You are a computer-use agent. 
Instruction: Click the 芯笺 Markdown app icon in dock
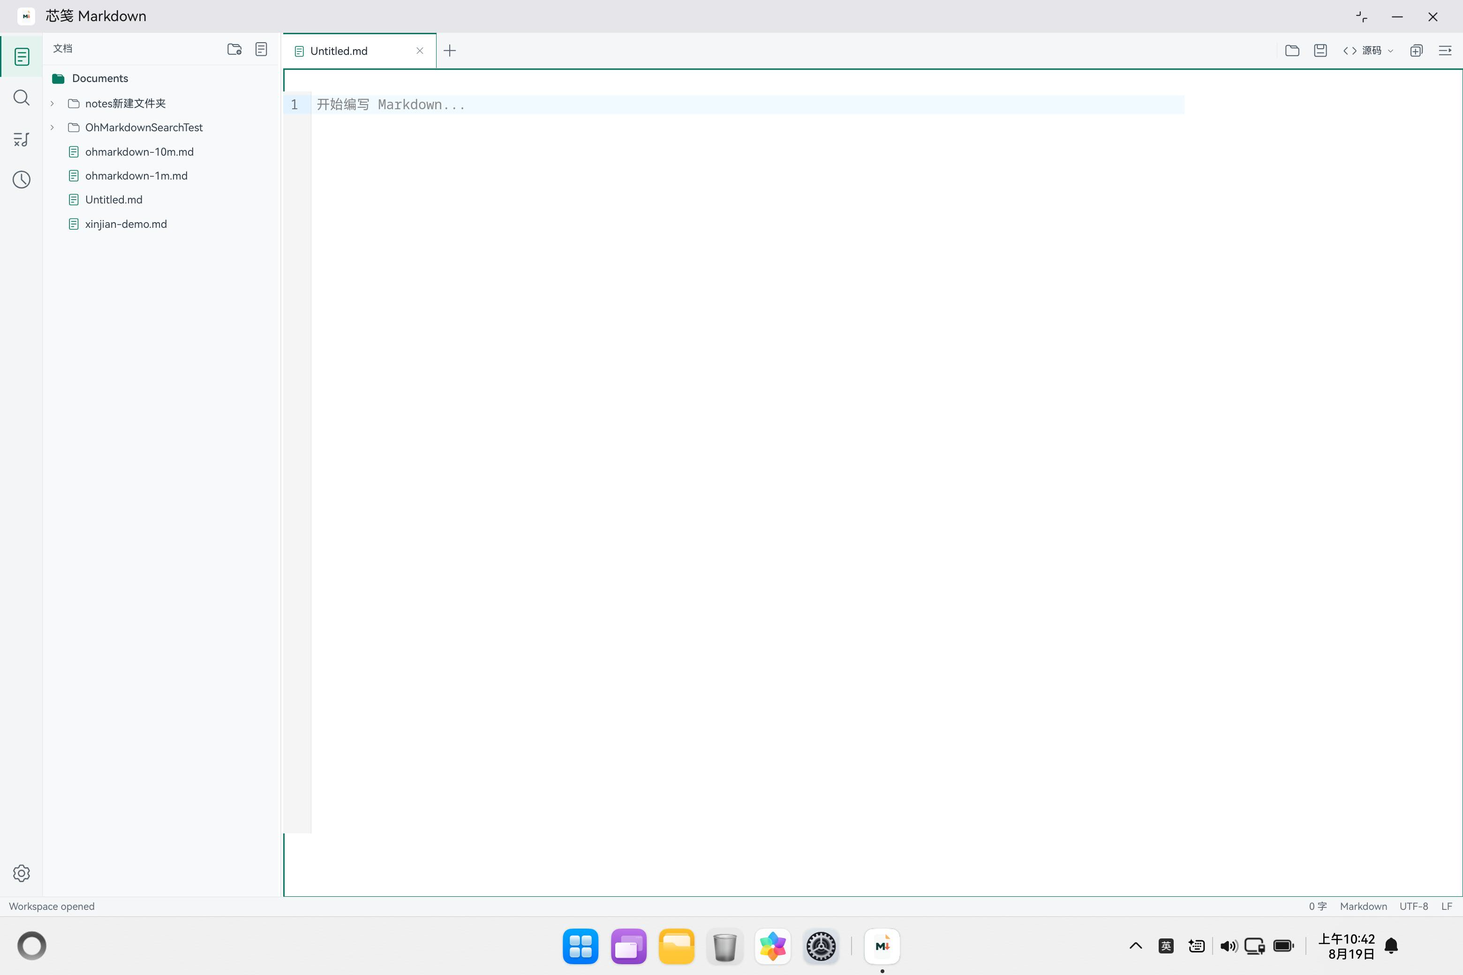click(x=882, y=946)
